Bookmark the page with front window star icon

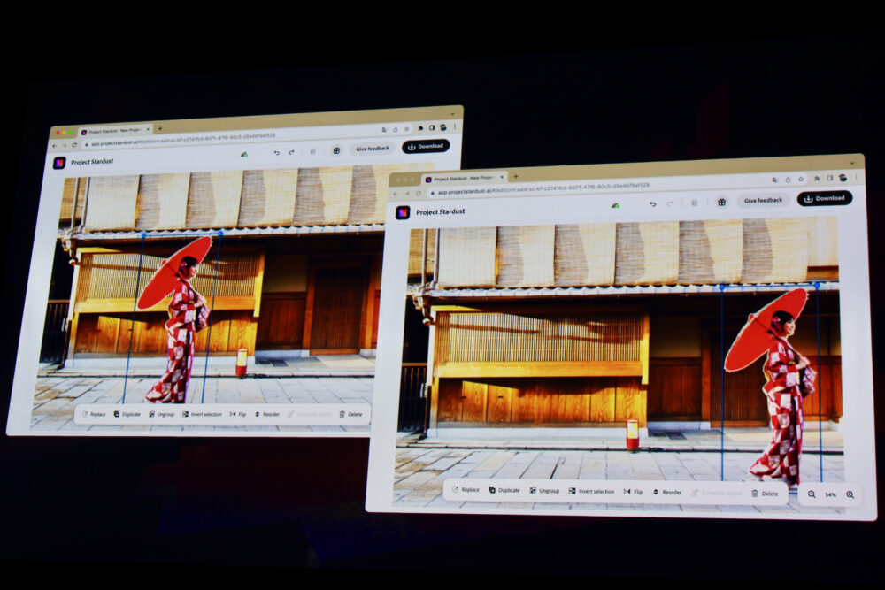click(801, 179)
